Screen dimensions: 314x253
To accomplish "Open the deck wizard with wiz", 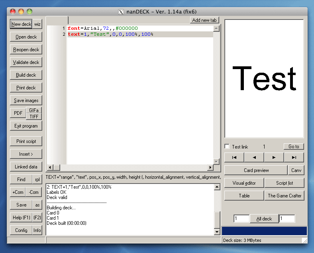I will [37, 24].
